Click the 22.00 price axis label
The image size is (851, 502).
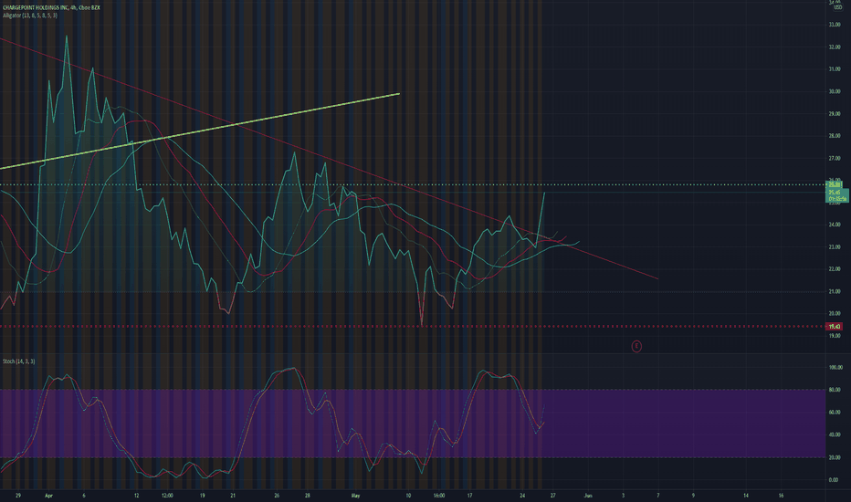click(835, 269)
